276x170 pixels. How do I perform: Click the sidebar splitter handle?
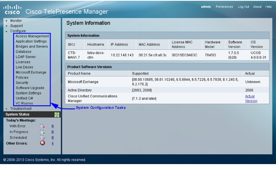pyautogui.click(x=62, y=86)
